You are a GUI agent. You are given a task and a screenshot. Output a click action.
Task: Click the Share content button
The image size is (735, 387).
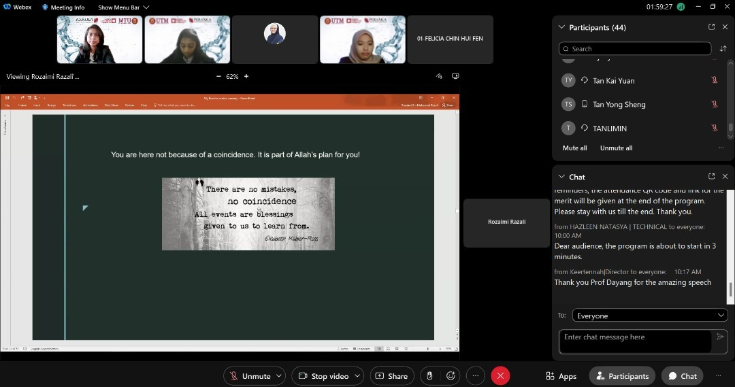(x=392, y=375)
